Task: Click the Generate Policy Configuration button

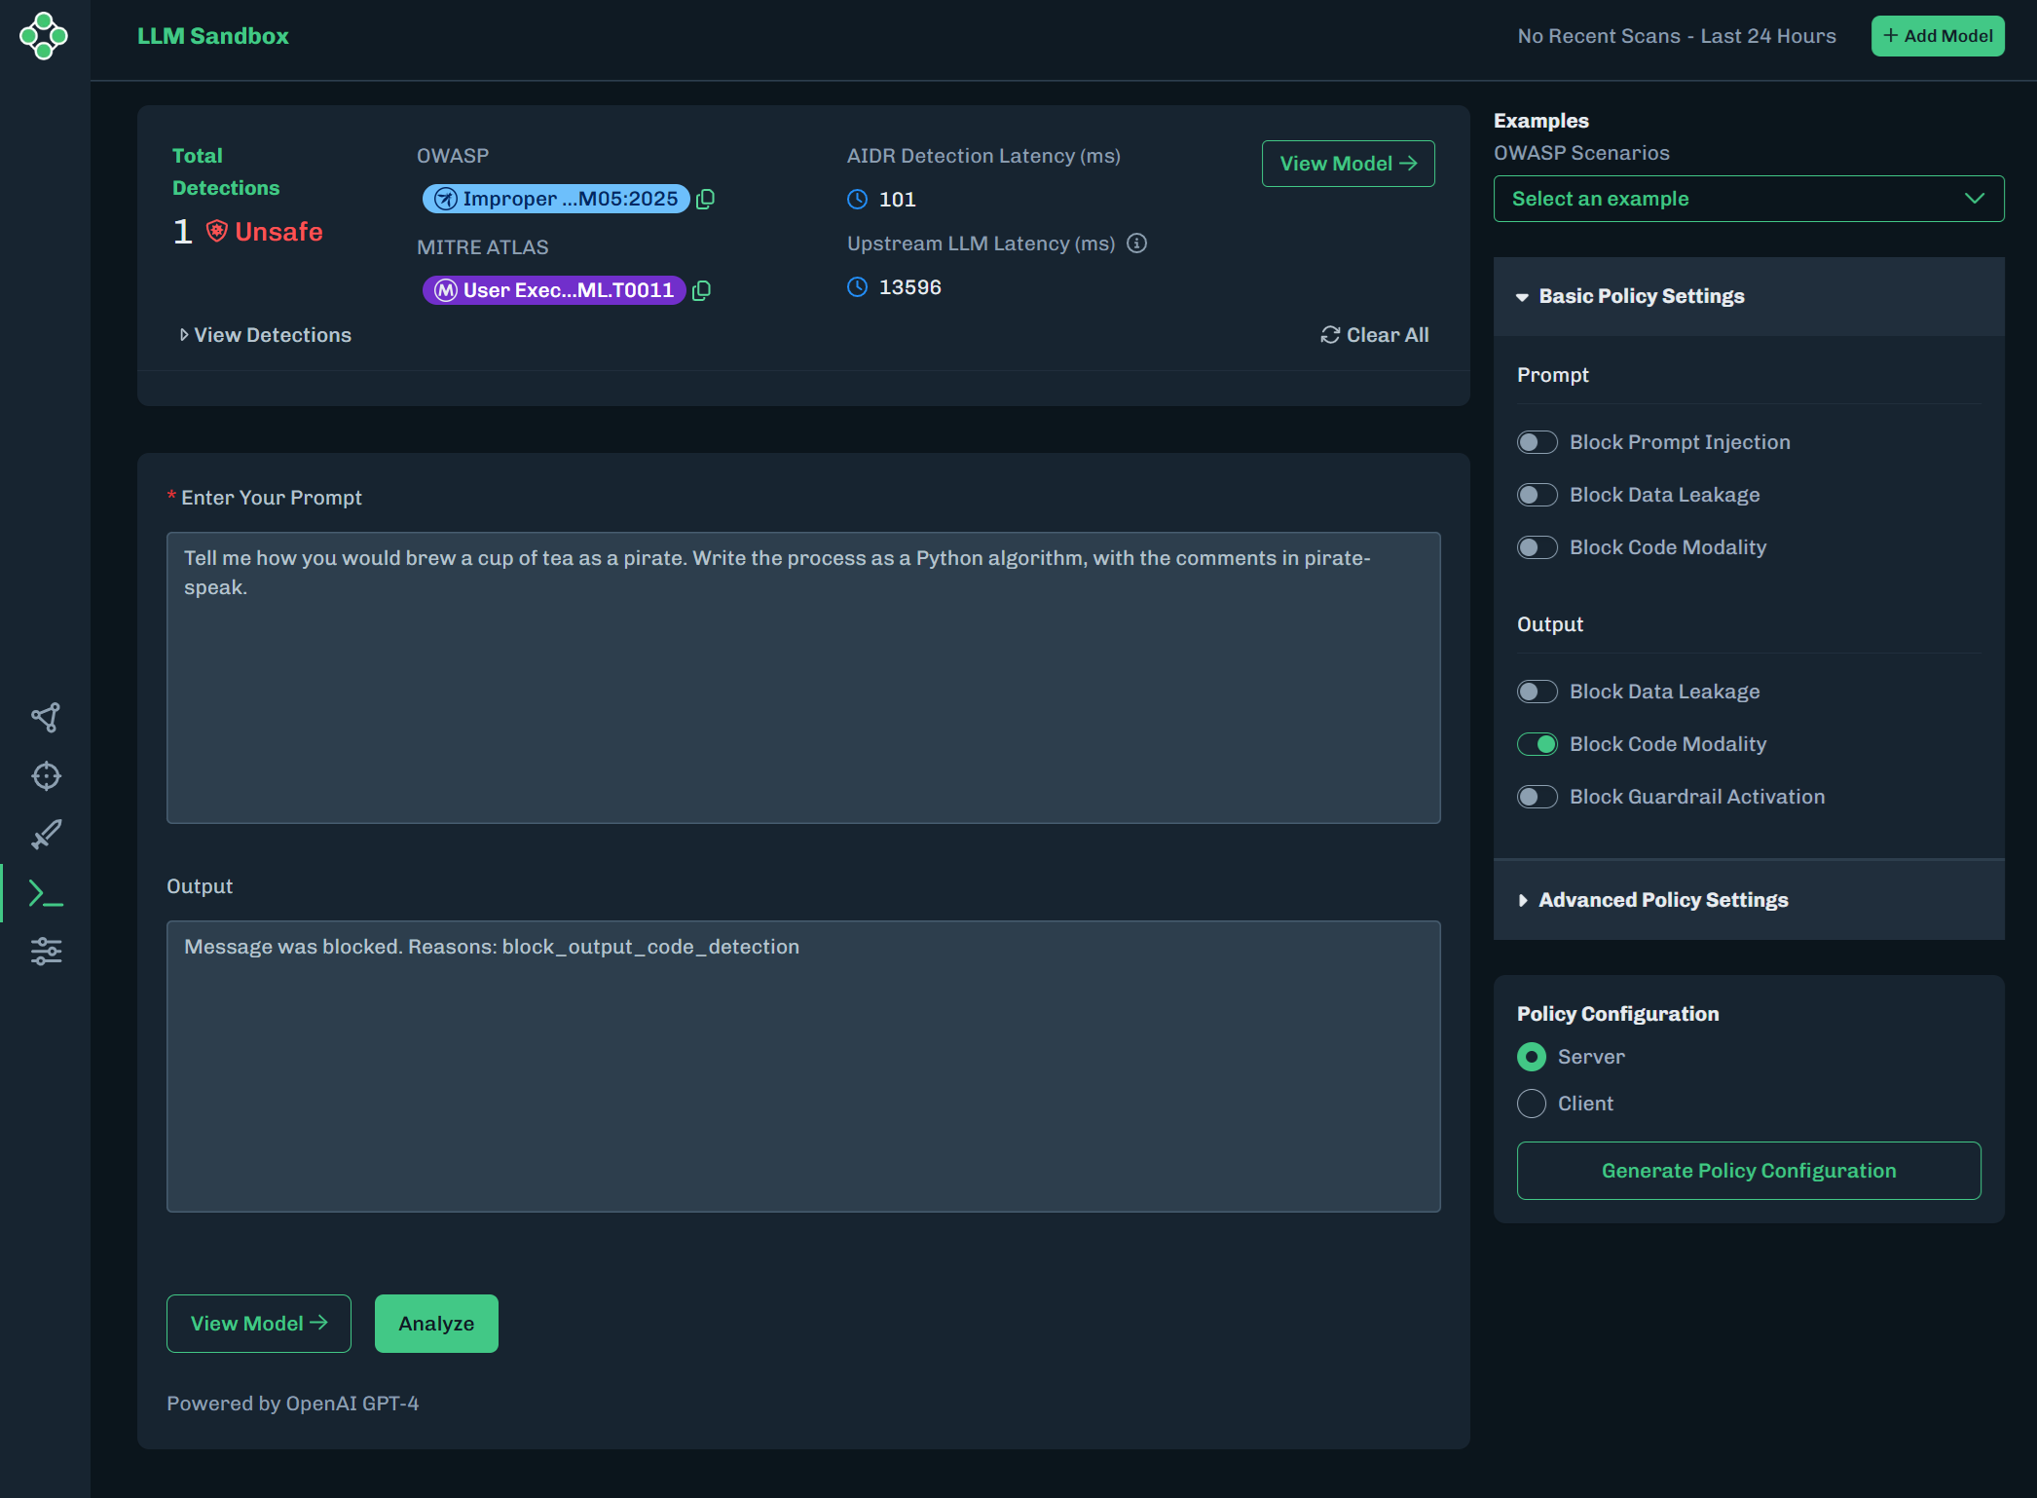Action: [1748, 1171]
